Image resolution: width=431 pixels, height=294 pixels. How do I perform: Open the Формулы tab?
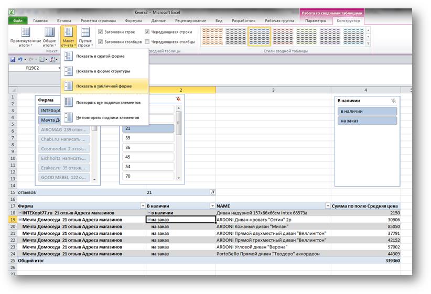tap(133, 20)
